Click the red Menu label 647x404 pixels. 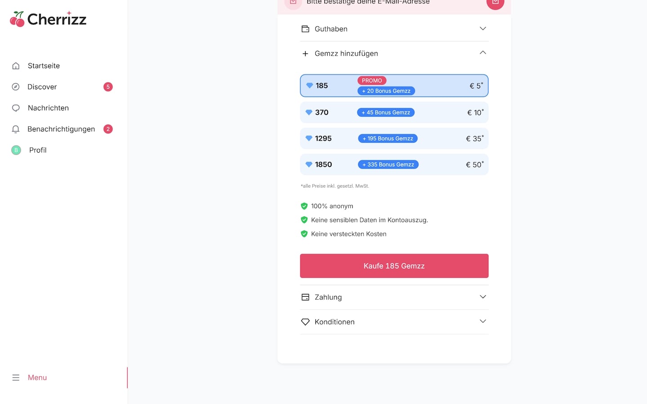37,378
